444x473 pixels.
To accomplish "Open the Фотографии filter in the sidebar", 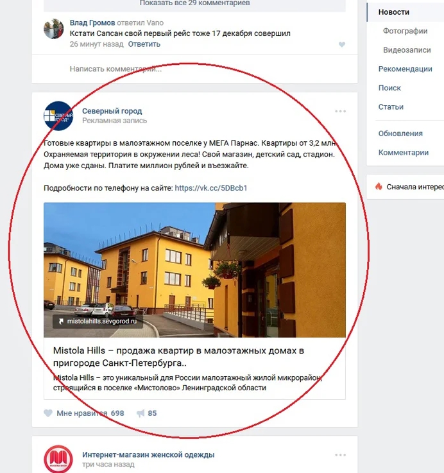I will tap(405, 31).
